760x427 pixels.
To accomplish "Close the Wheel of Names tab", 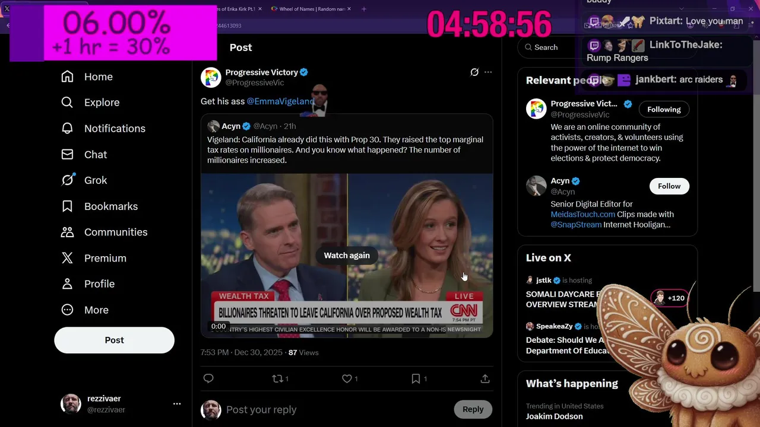I will [349, 9].
